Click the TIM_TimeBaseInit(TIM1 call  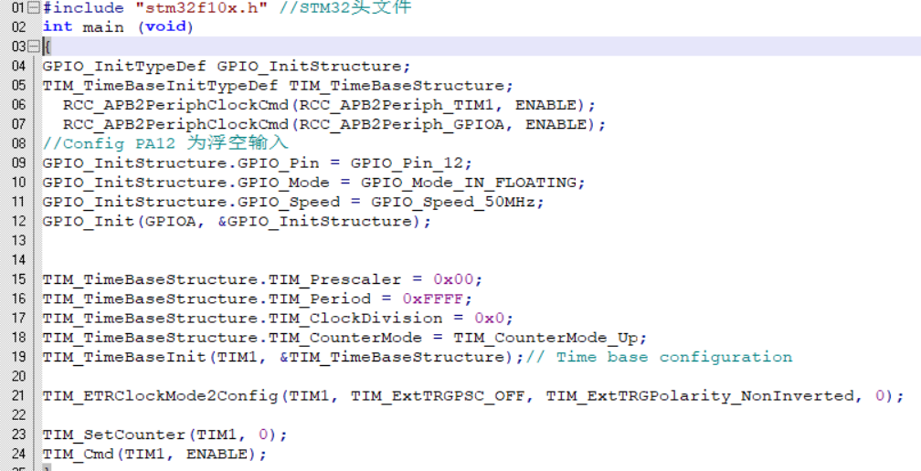pos(283,357)
